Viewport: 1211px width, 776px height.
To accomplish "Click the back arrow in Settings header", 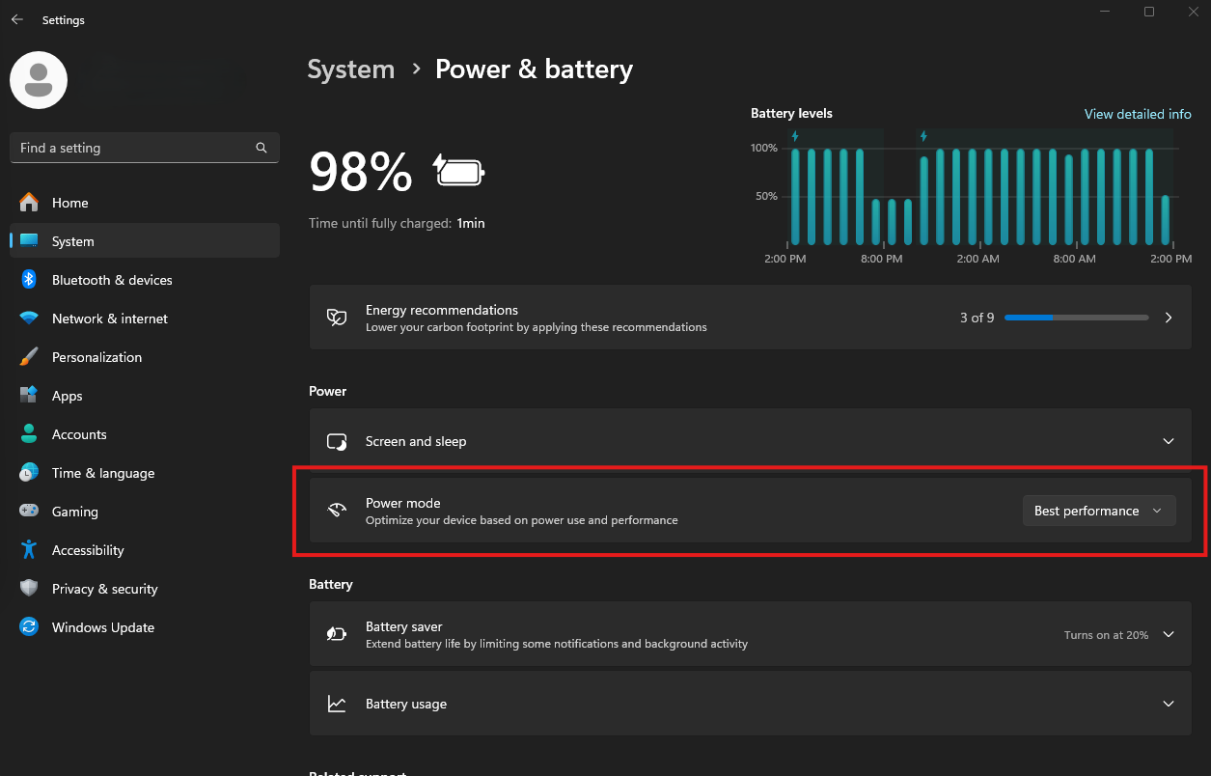I will coord(16,20).
